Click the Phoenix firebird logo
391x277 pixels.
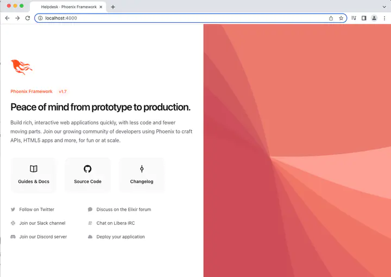[x=21, y=67]
